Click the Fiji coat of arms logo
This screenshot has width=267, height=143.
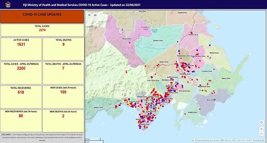tap(8, 4)
